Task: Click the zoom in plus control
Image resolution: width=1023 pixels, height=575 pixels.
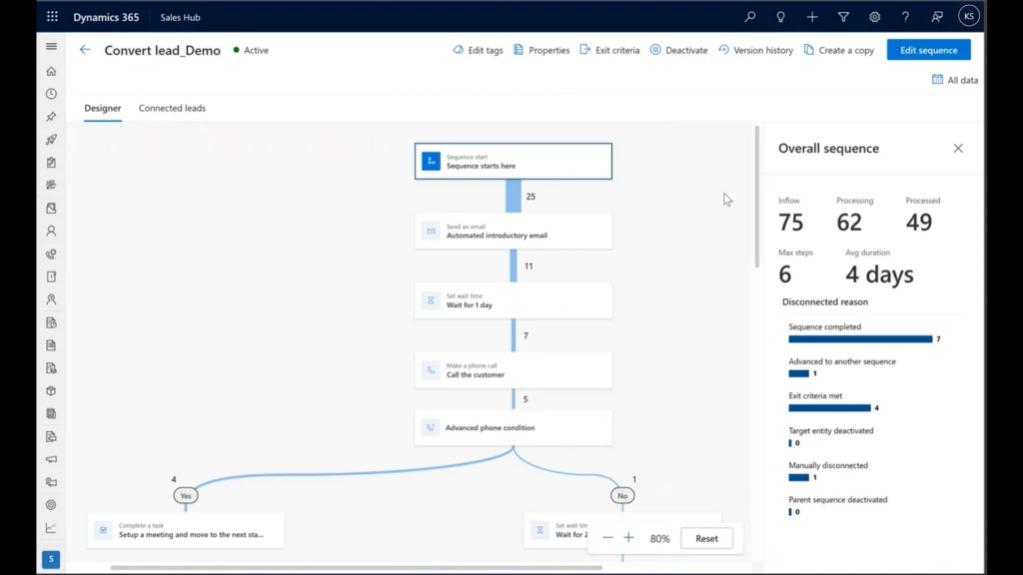Action: click(x=628, y=538)
